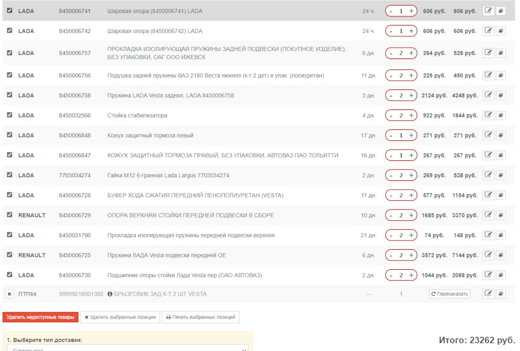The image size is (520, 351).
Task: Uncheck the checkbox for part 8450006730
Action: (10, 275)
